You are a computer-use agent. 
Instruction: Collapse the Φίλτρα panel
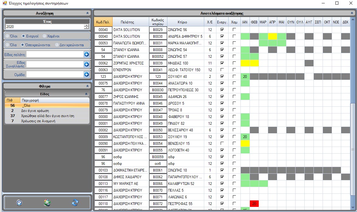87,86
